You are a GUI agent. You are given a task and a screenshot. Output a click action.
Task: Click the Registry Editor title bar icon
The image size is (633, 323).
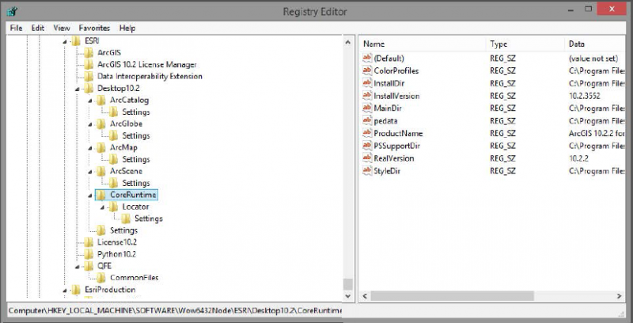pyautogui.click(x=11, y=10)
